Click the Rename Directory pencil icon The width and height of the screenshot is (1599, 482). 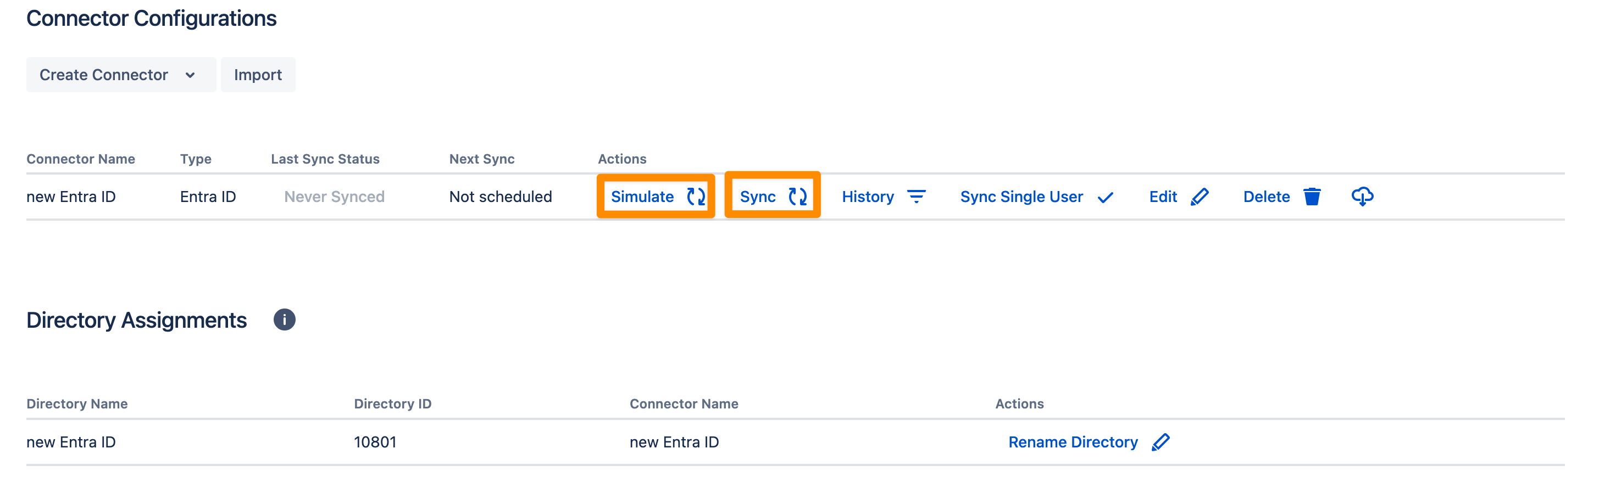coord(1160,442)
